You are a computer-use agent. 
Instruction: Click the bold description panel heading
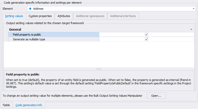[23, 74]
